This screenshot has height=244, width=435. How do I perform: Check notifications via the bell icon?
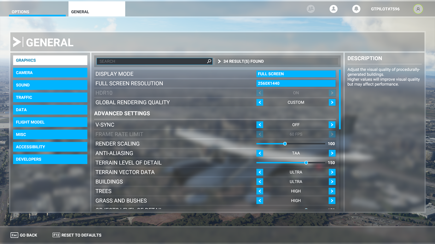coord(356,9)
